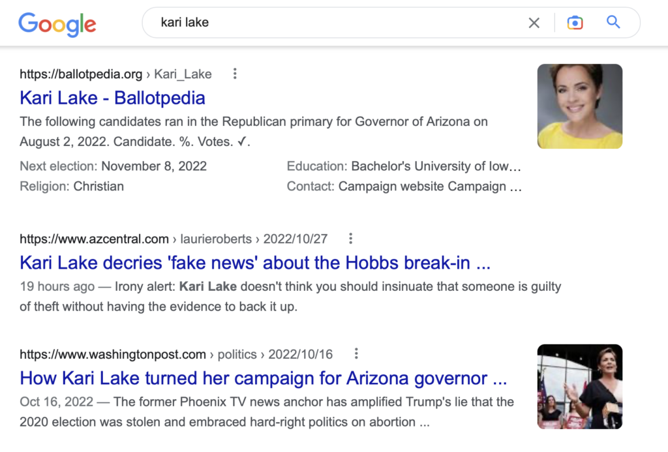Click the azcentral.com URL breadcrumb
This screenshot has height=452, width=668.
click(174, 239)
